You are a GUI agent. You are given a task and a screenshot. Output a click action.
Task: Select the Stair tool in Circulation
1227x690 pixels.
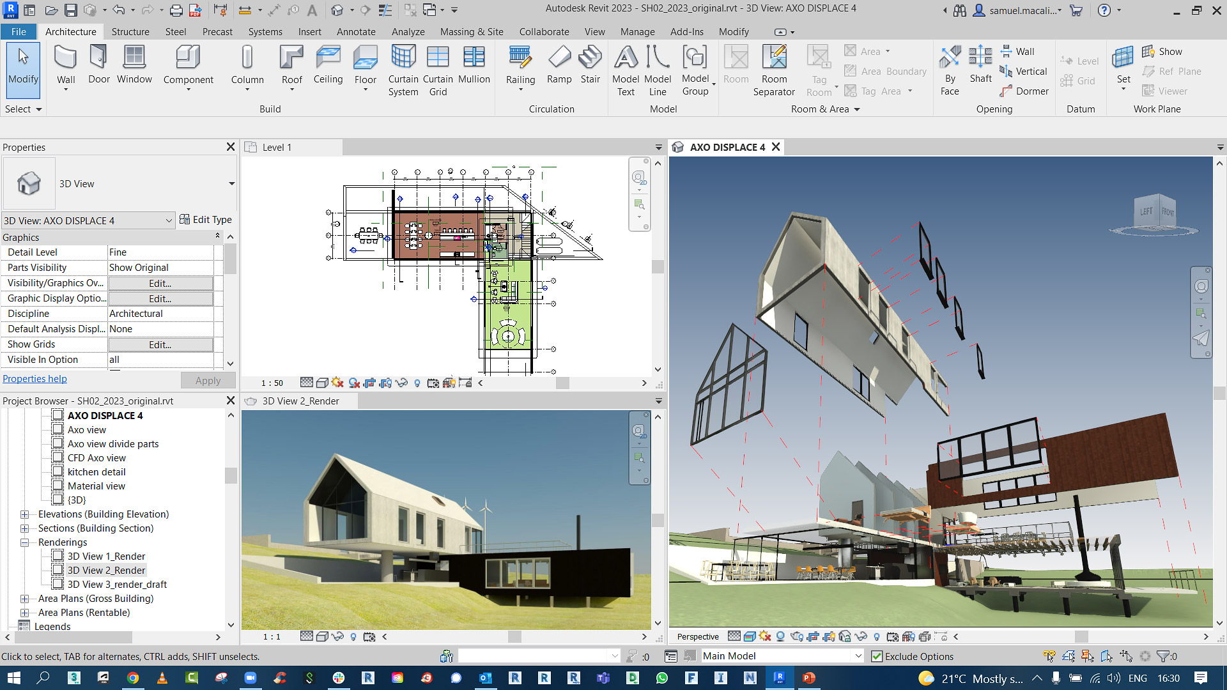click(590, 66)
